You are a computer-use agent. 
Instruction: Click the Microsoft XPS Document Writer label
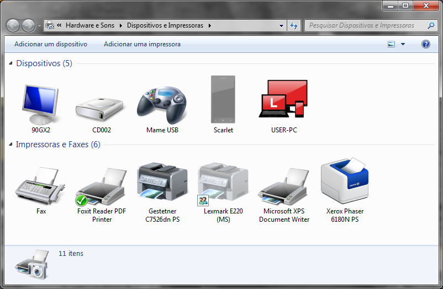click(284, 215)
